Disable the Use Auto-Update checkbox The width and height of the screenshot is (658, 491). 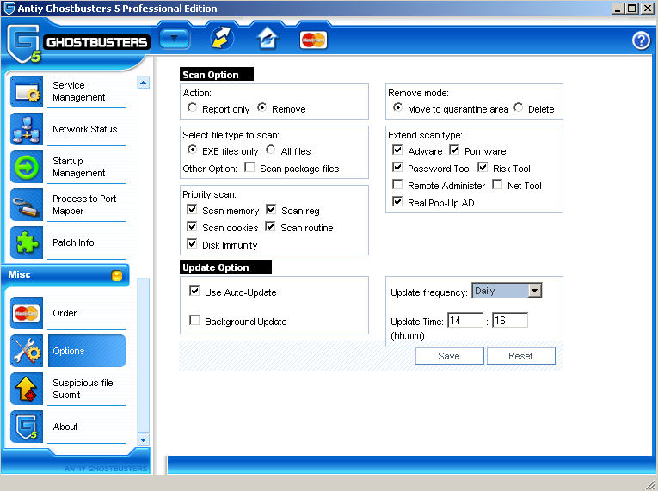(194, 291)
